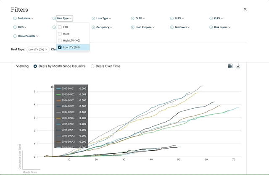Click 2015-DNA3 legend entry
The height and width of the screenshot is (175, 269).
[71, 141]
